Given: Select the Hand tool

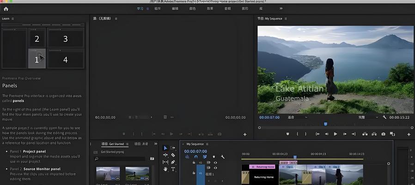Looking at the screenshot, I should pyautogui.click(x=165, y=169).
